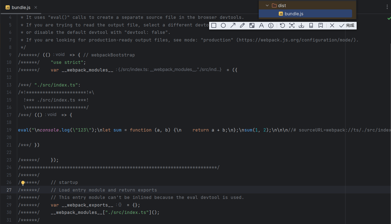Viewport: 391px width, 224px height.
Task: Collapse the dist folder
Action: tap(267, 5)
